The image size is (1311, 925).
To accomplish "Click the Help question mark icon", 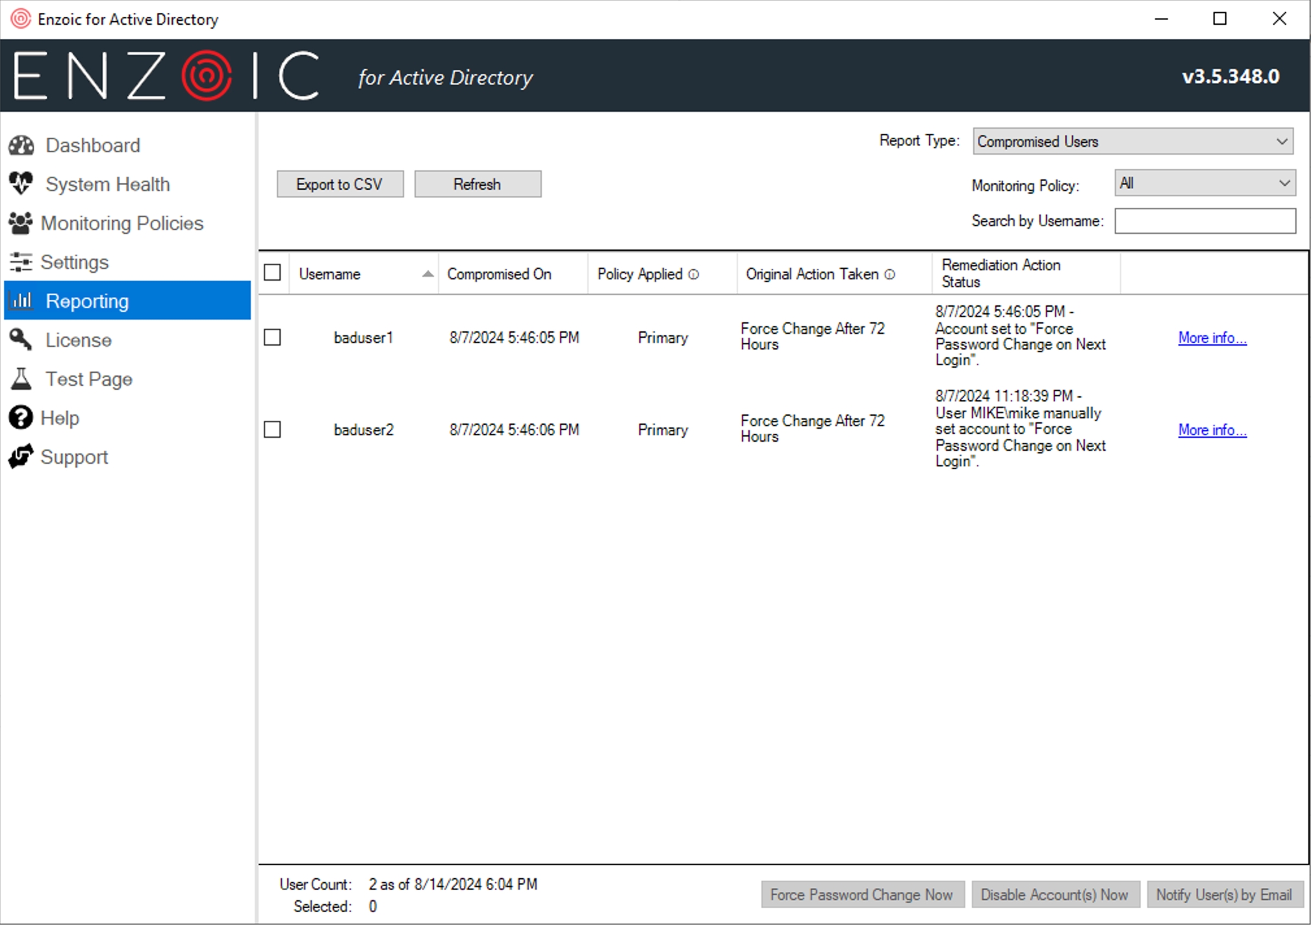I will (20, 418).
